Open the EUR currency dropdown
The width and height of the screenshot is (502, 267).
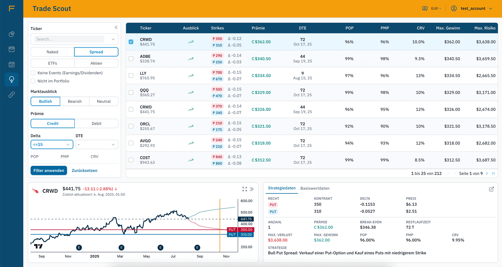click(436, 8)
